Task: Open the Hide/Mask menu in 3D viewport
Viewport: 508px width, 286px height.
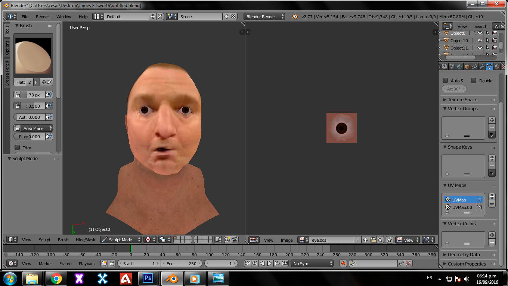Action: (86, 240)
